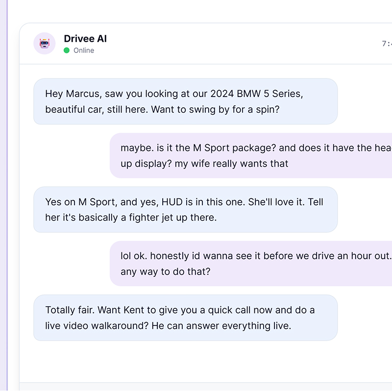Select the M Sport package question bubble

251,155
